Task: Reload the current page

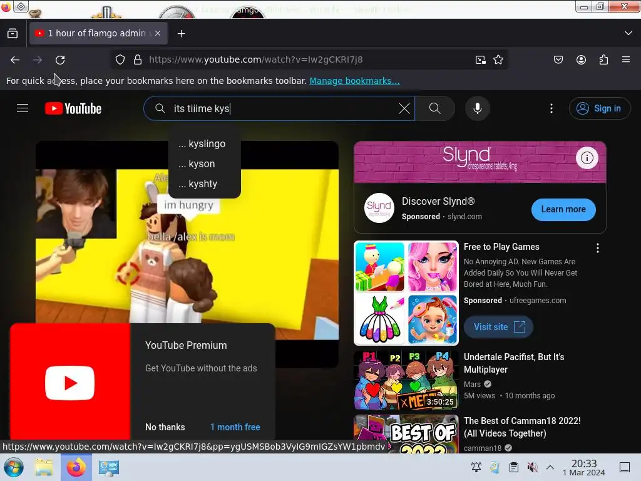Action: (60, 60)
